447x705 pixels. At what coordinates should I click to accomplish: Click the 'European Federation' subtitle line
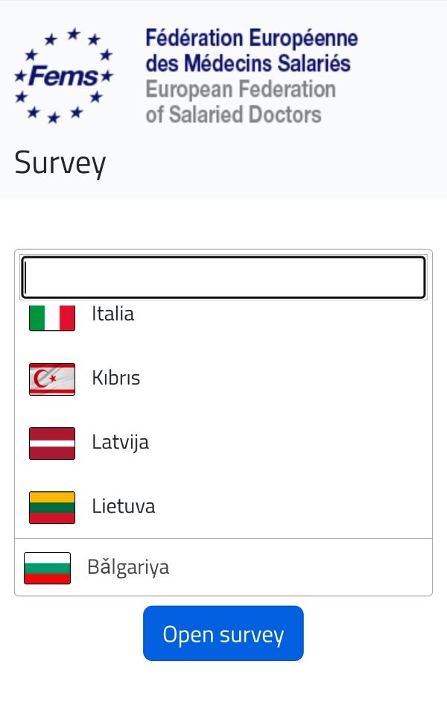241,89
